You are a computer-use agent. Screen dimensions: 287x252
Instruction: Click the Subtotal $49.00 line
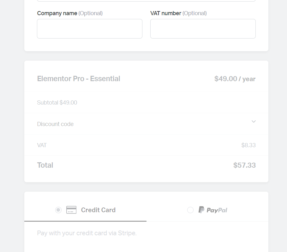(57, 103)
